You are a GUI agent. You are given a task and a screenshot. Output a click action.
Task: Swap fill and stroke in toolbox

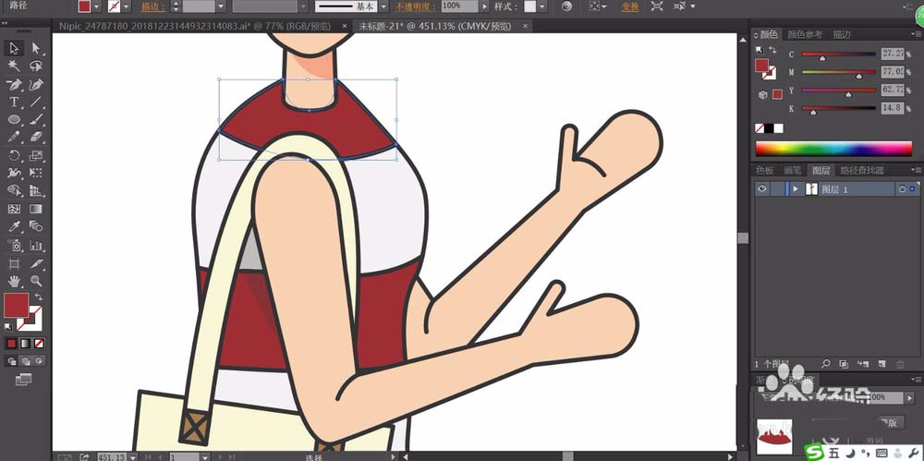click(38, 297)
